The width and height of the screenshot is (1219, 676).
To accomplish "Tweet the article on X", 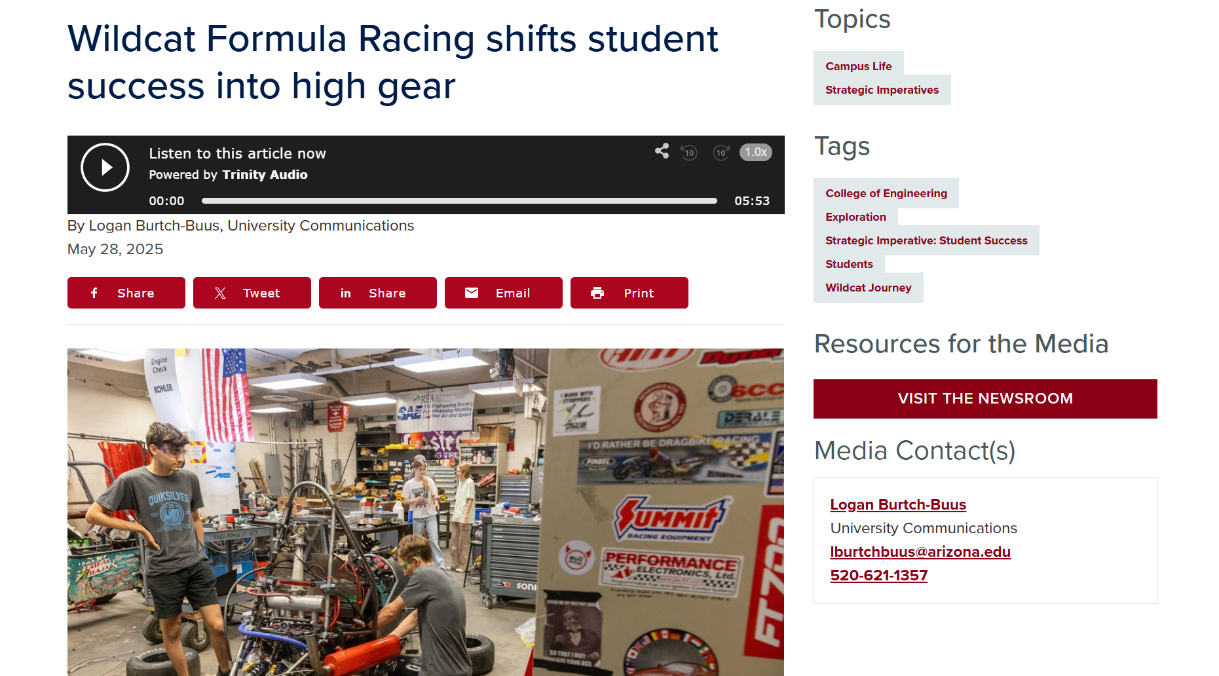I will coord(252,293).
